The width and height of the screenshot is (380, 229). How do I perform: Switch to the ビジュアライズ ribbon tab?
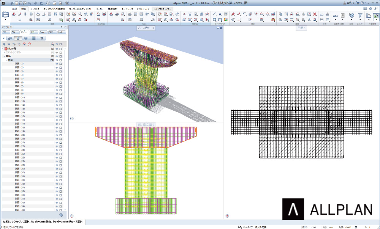tap(144, 8)
